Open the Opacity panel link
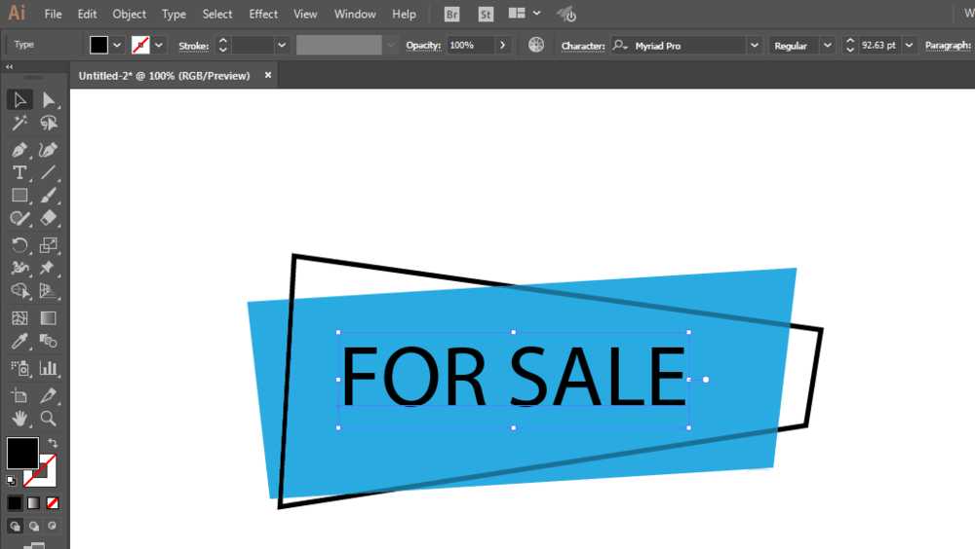Image resolution: width=975 pixels, height=549 pixels. (x=423, y=46)
